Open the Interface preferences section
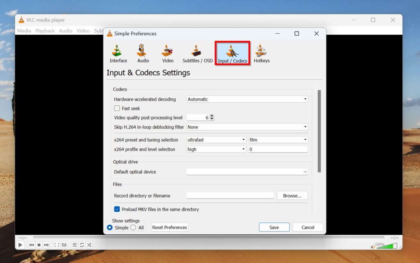Screen dimensions: 420x263 click(x=118, y=52)
